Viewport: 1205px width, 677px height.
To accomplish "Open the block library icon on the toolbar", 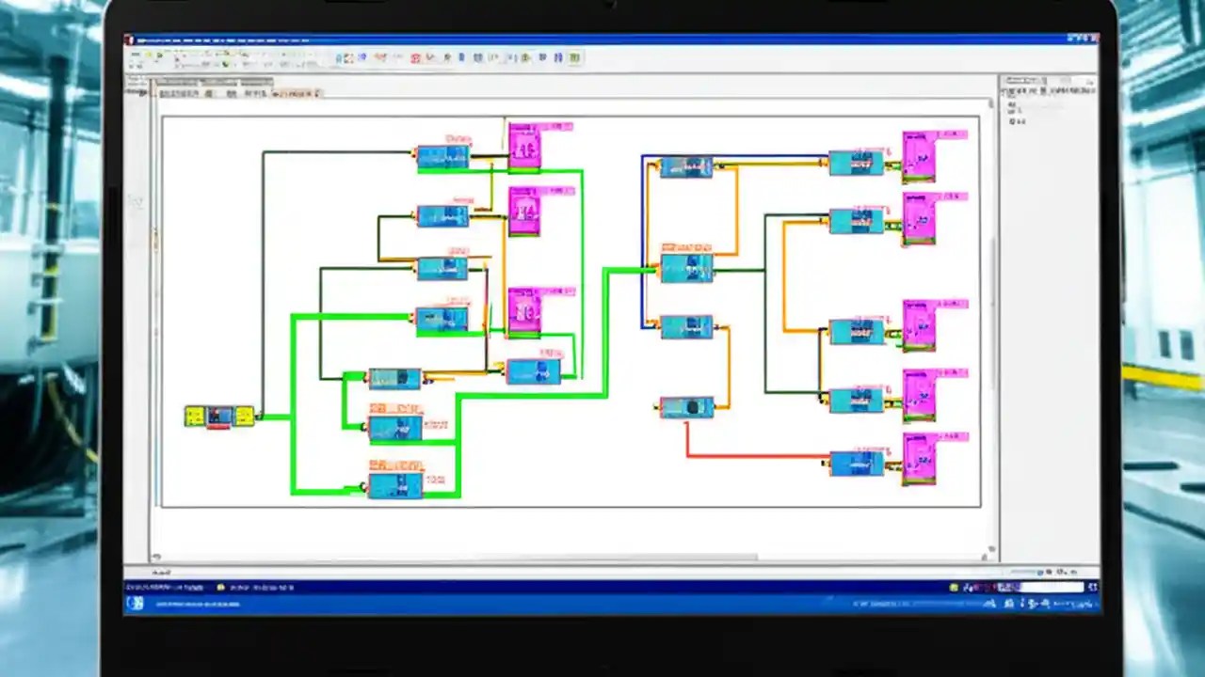I will (x=350, y=57).
